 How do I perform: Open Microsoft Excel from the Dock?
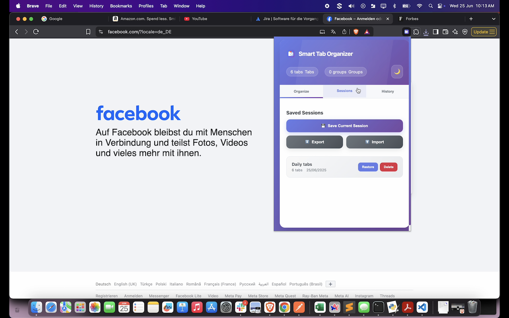coord(320,307)
